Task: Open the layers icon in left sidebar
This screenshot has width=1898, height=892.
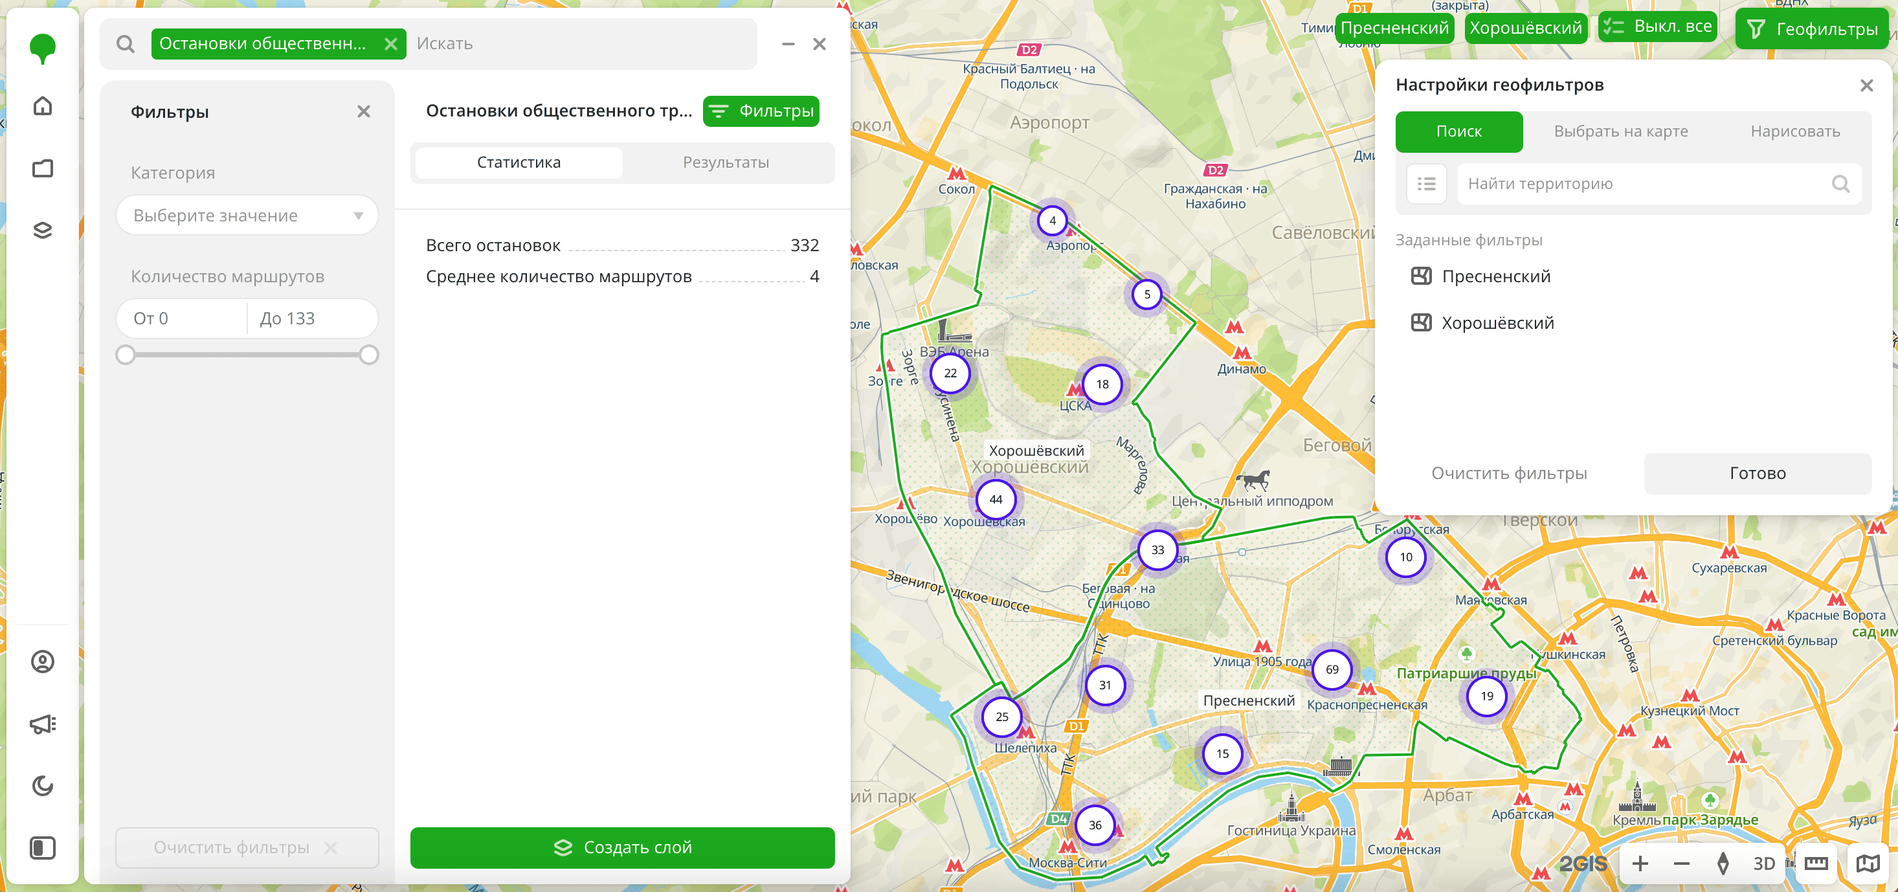Action: (x=43, y=230)
